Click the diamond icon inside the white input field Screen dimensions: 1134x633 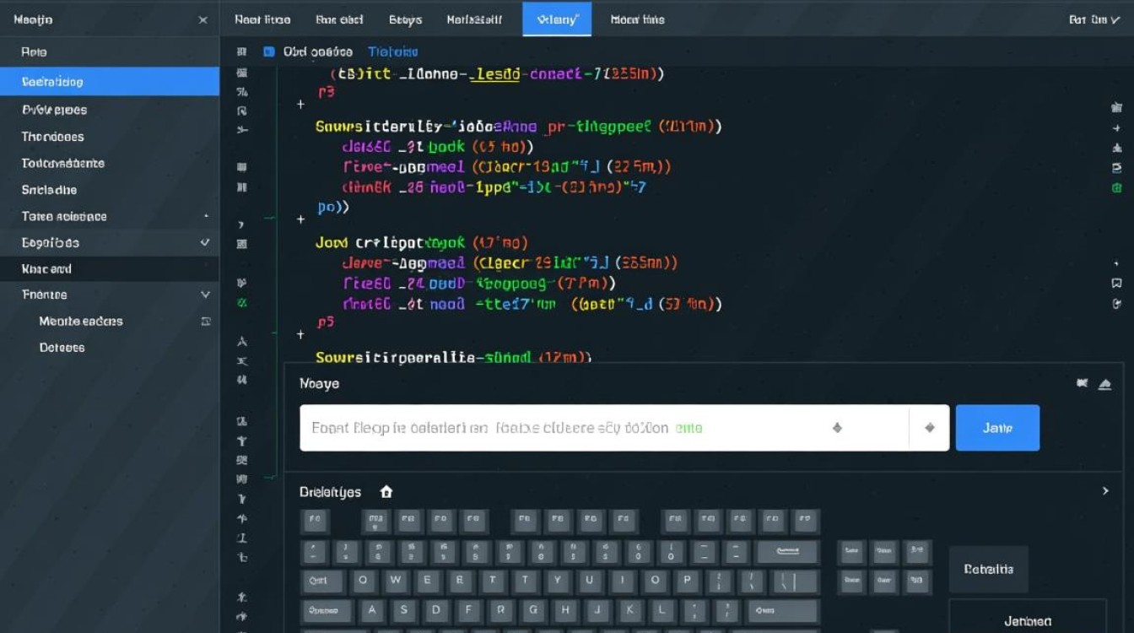click(x=837, y=428)
